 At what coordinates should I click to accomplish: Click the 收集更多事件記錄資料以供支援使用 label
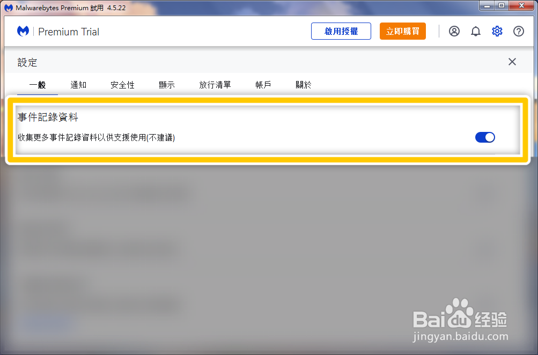tap(97, 137)
